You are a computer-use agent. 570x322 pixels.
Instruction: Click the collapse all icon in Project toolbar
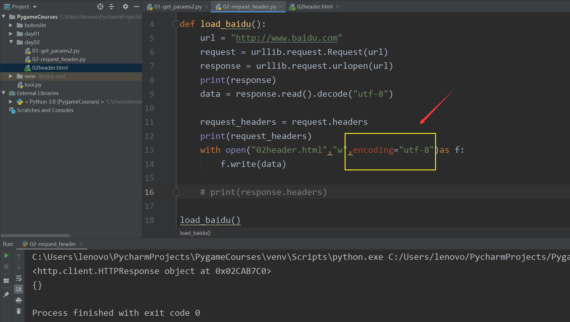[x=111, y=7]
